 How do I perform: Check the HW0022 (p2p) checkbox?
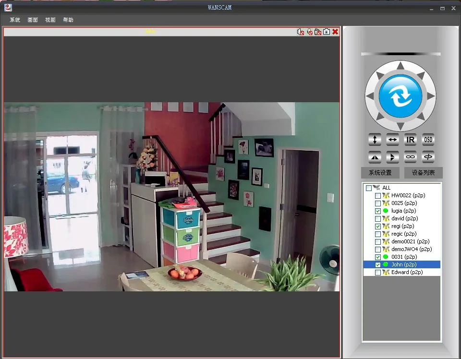pyautogui.click(x=378, y=196)
